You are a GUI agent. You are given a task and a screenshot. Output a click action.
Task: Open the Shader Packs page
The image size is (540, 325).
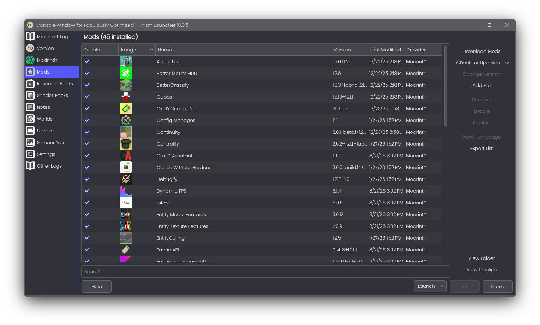(x=52, y=95)
